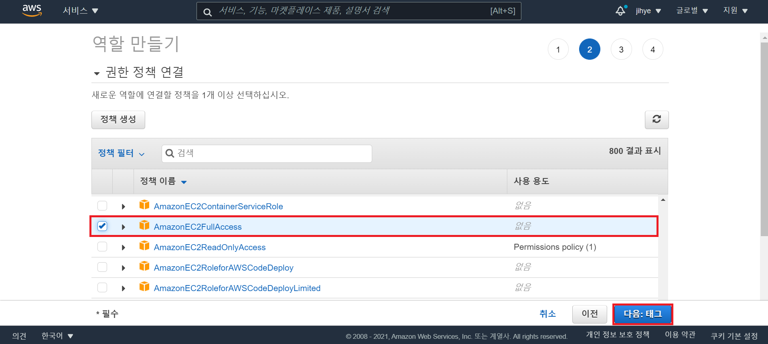Click the Permissions policy (1) usage text
The width and height of the screenshot is (768, 344).
point(555,247)
